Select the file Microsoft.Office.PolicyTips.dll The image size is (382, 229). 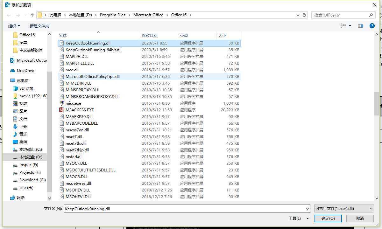[x=149, y=76]
